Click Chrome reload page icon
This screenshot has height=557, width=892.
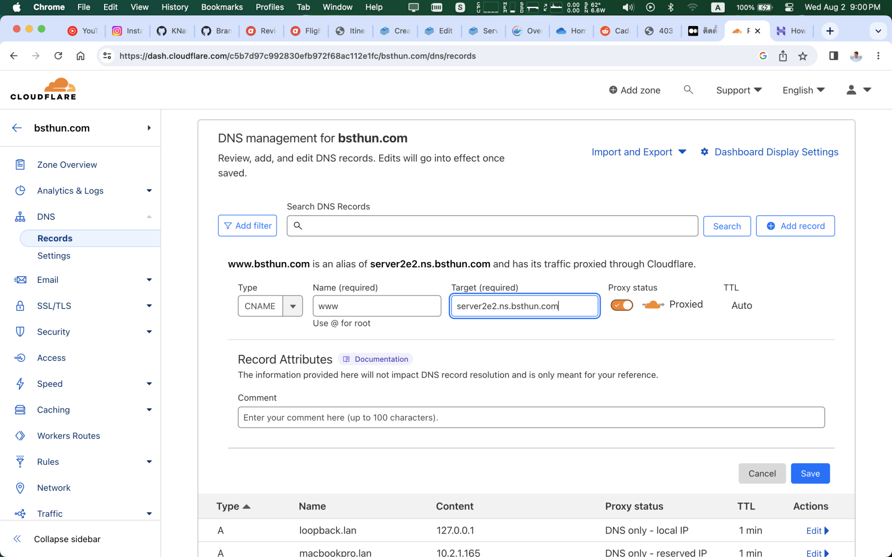pyautogui.click(x=58, y=56)
